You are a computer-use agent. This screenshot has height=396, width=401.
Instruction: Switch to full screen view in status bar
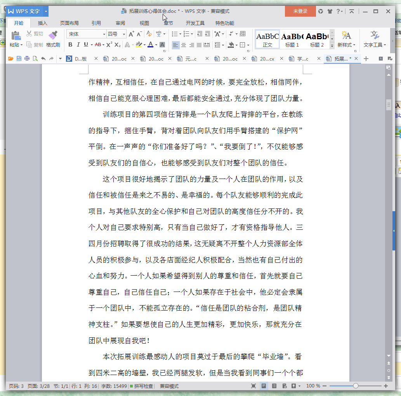click(x=253, y=386)
